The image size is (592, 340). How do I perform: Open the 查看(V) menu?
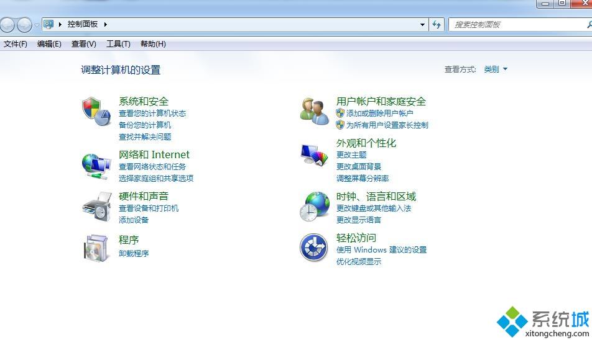83,44
